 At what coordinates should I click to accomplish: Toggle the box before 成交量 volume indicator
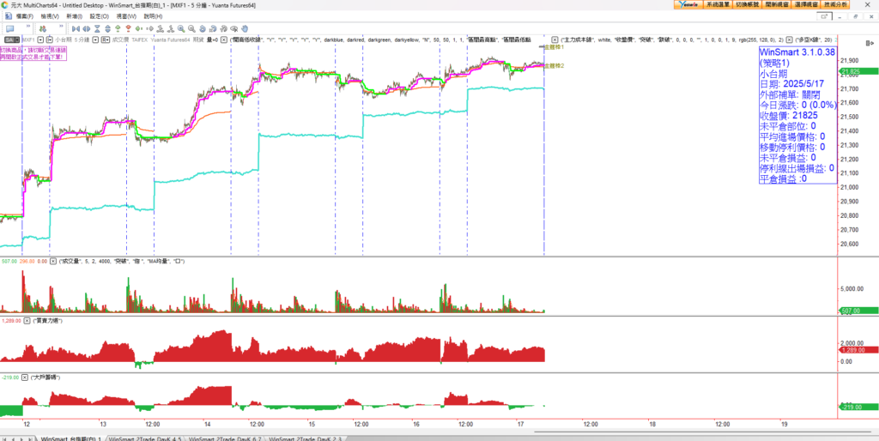pos(53,261)
